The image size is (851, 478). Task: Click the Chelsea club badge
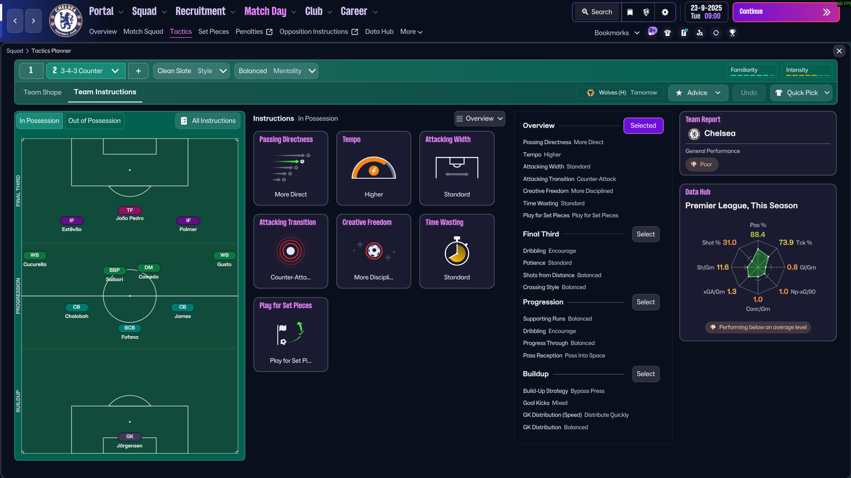(66, 20)
